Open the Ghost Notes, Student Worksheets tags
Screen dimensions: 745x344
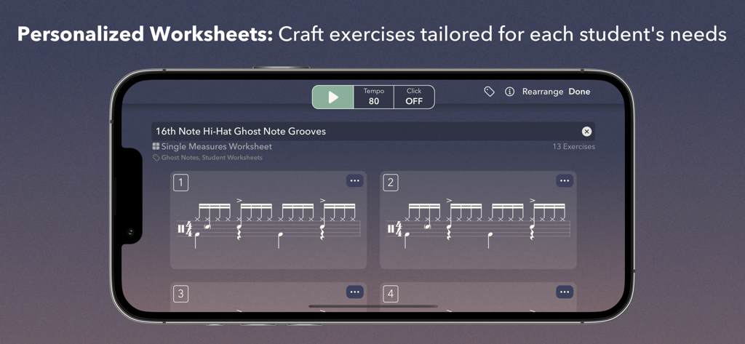click(211, 158)
